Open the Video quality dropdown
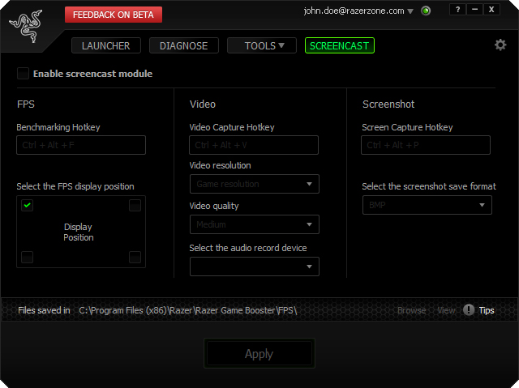 (254, 224)
